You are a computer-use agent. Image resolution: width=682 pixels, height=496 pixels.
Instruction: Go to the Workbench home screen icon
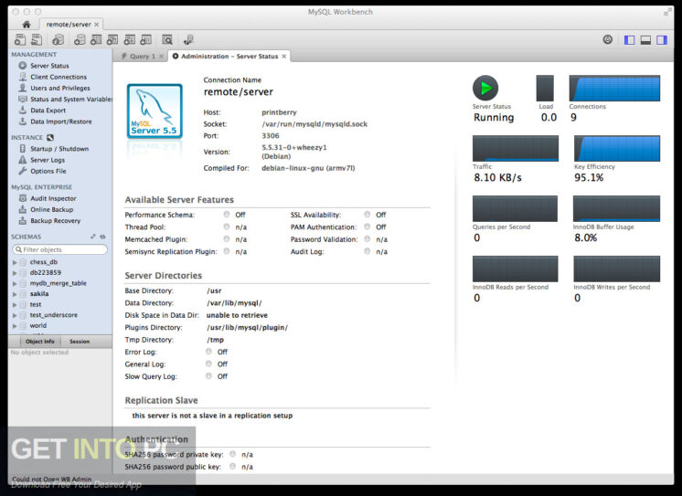tap(27, 25)
